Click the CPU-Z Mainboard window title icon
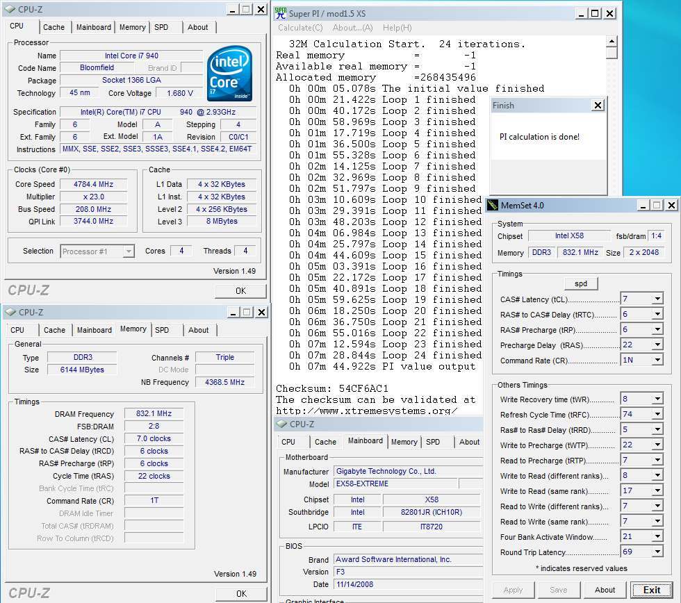 tap(282, 424)
